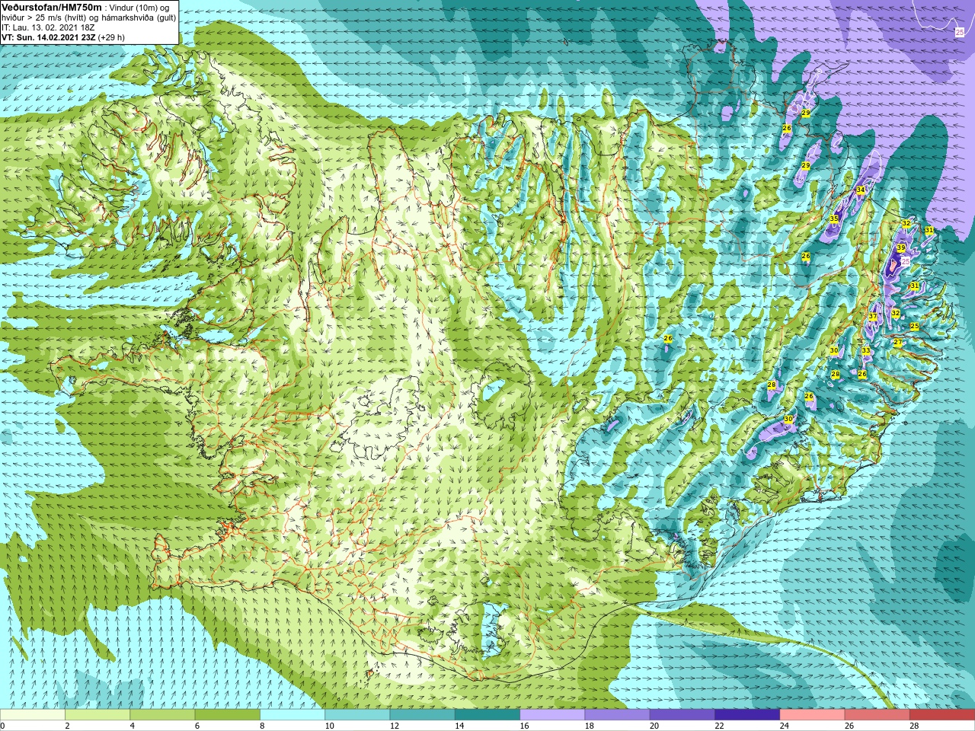Click the yellow gust marker labeled 35
This screenshot has width=975, height=731.
pyautogui.click(x=834, y=219)
